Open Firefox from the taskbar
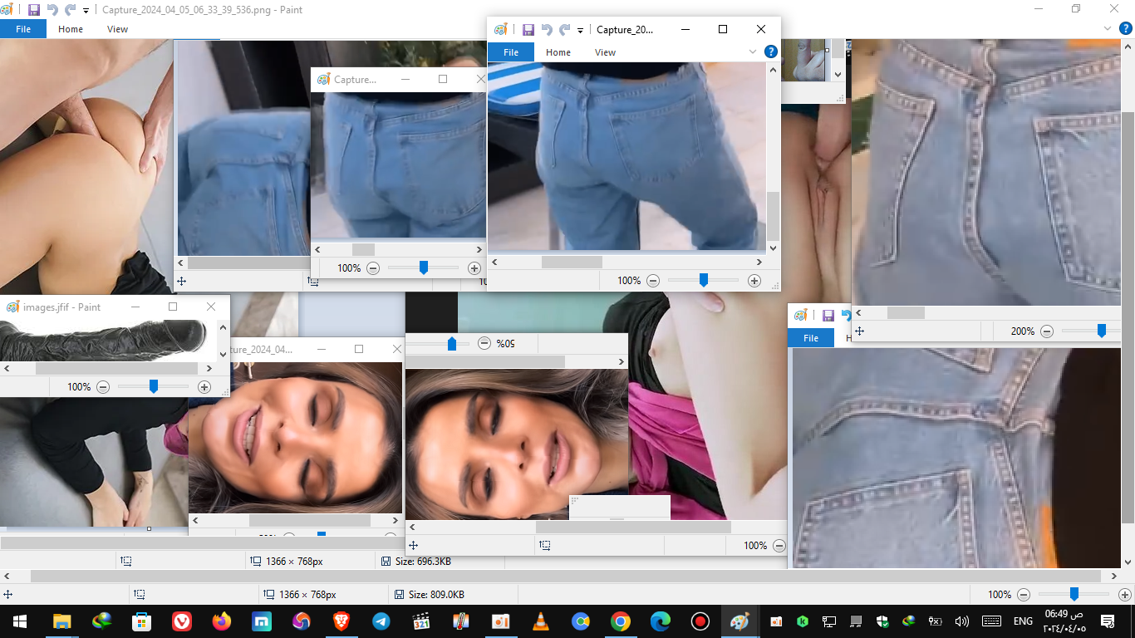 pyautogui.click(x=221, y=621)
